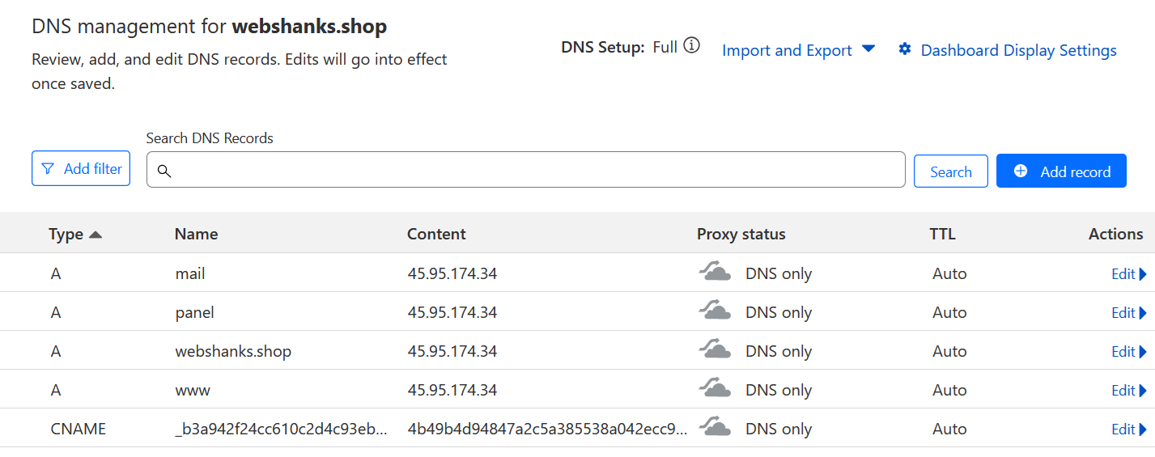Screen dimensions: 1155x457
Task: Click the gear icon beside Dashboard Display Settings
Action: pos(905,49)
